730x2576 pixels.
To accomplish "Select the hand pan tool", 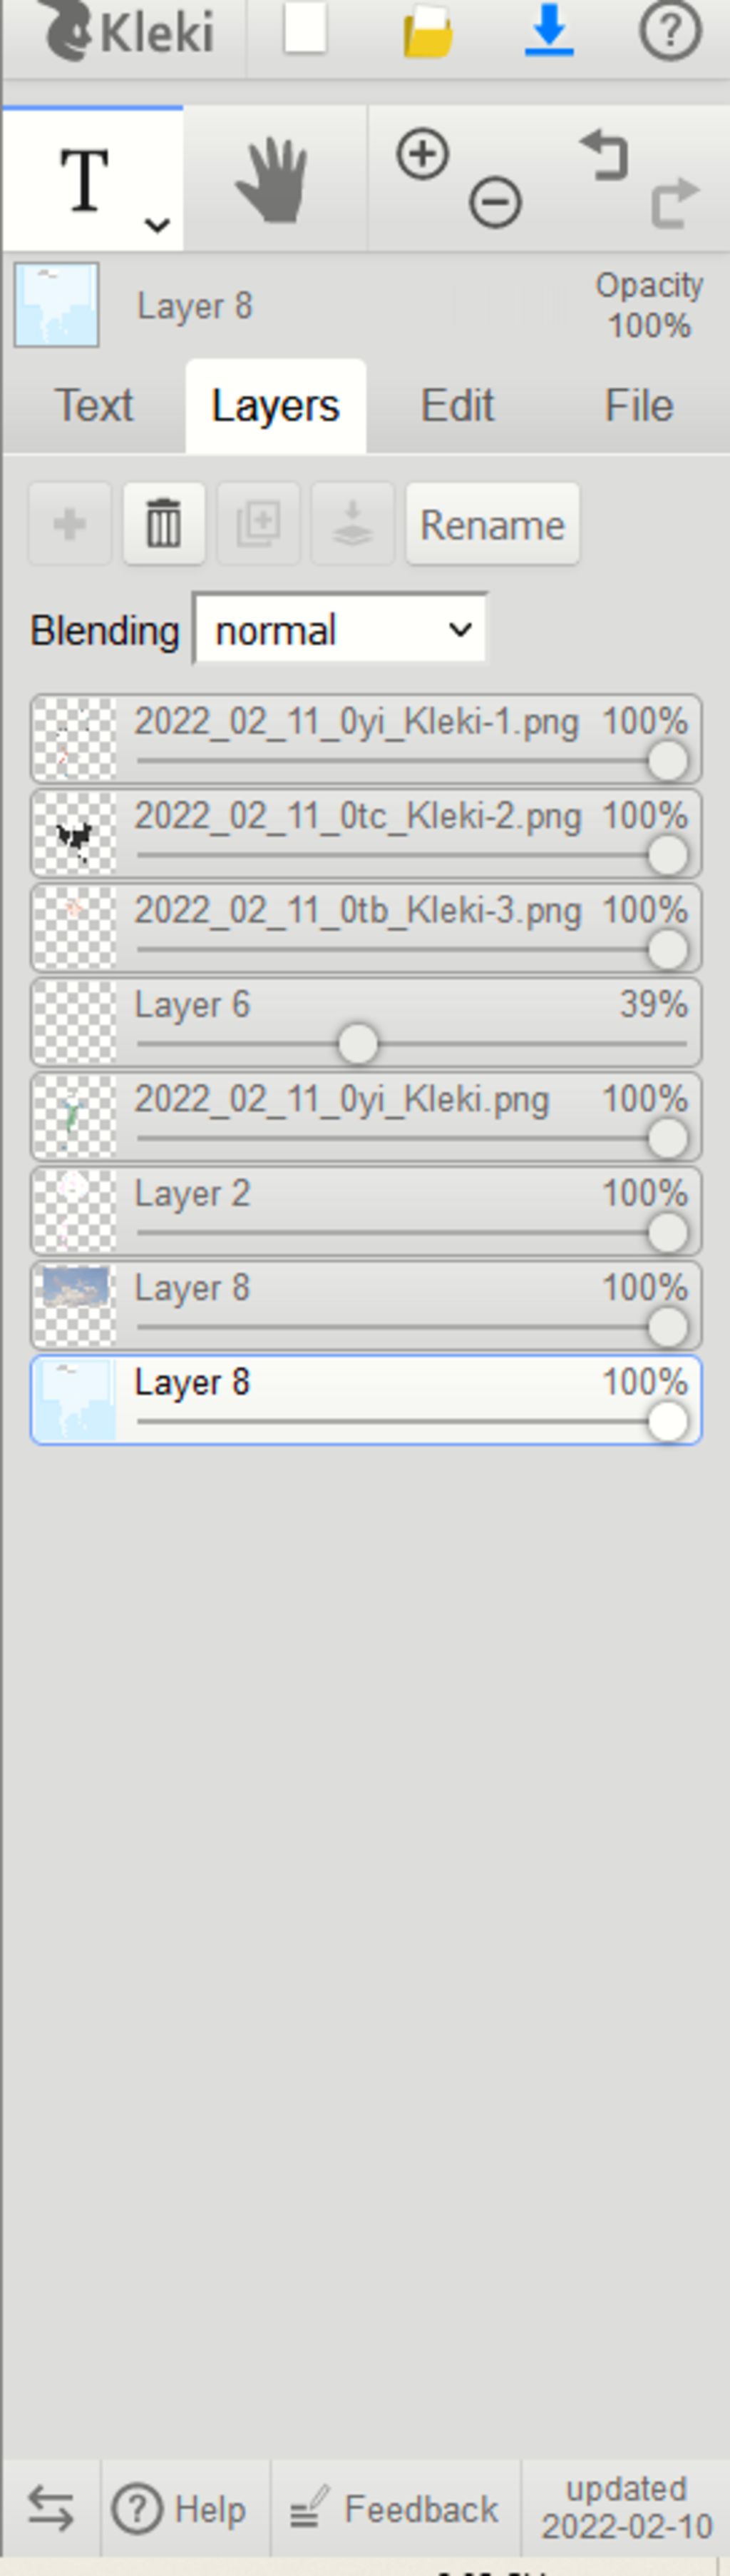I will click(272, 180).
